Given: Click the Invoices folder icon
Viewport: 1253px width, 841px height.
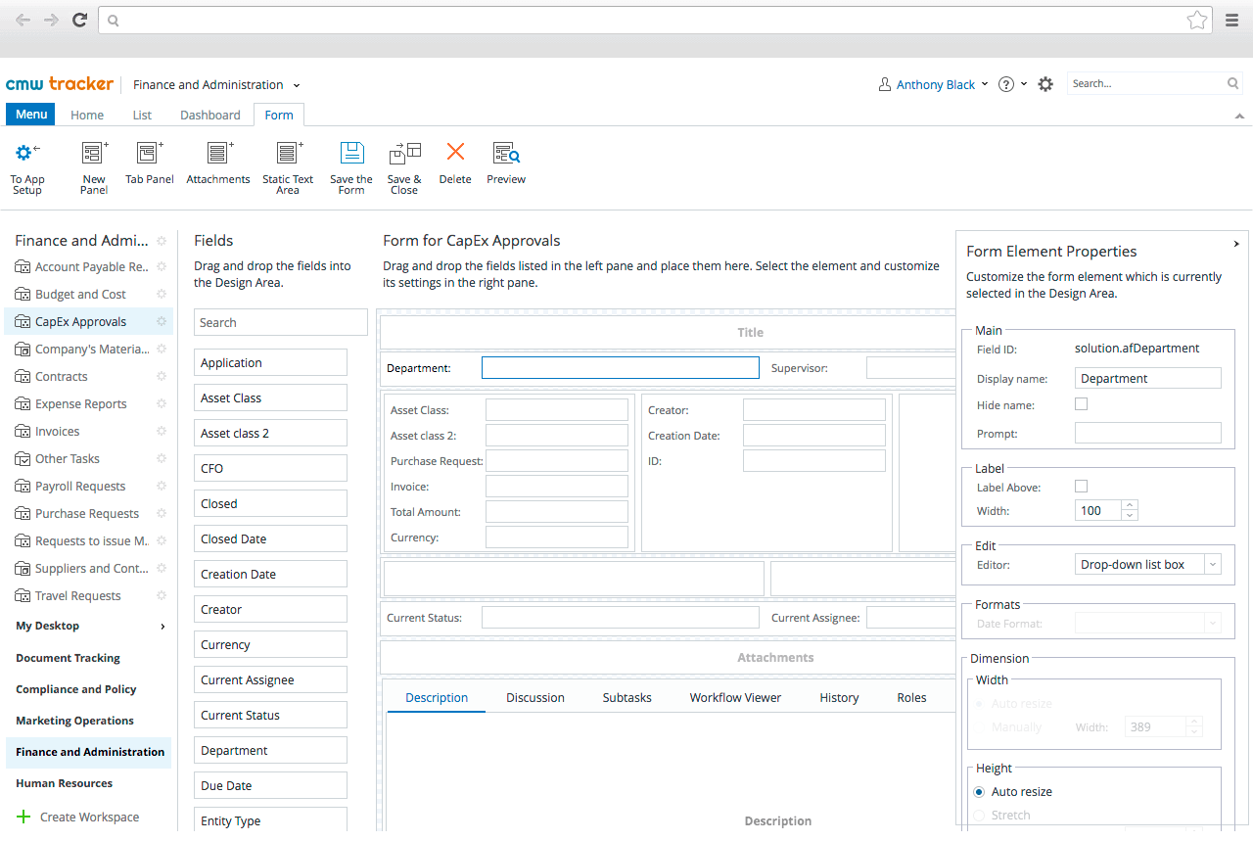Looking at the screenshot, I should (23, 431).
